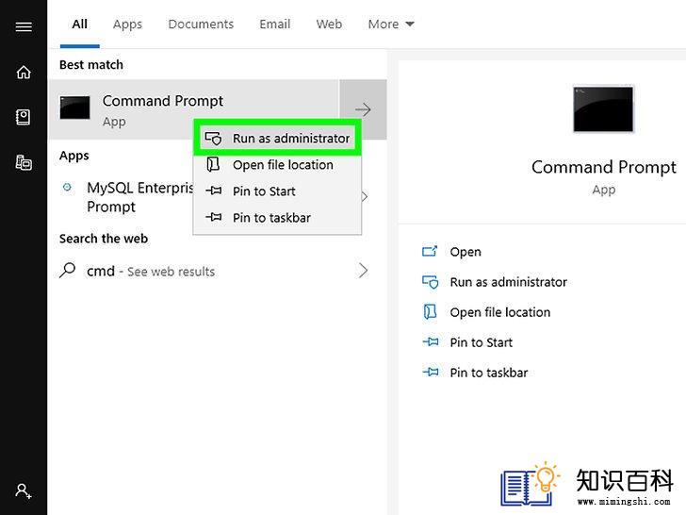Viewport: 686px width, 515px height.
Task: Open the devices icon in the sidebar
Action: click(x=24, y=162)
